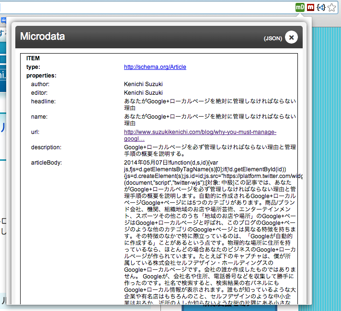Click the 'type:' label
Image resolution: width=341 pixels, height=311 pixels.
33,67
